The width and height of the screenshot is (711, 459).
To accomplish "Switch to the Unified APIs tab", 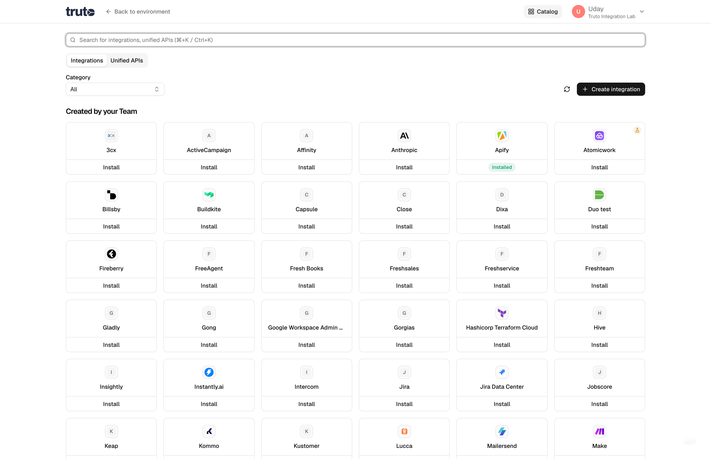I will (127, 60).
